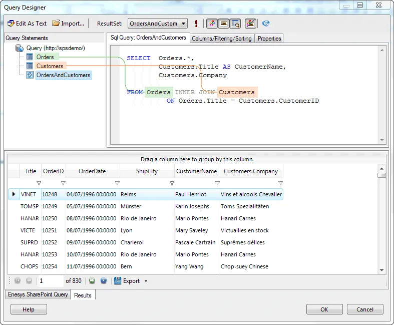Switch to Sql Query: OrdersAndCustomers tab

pos(148,38)
